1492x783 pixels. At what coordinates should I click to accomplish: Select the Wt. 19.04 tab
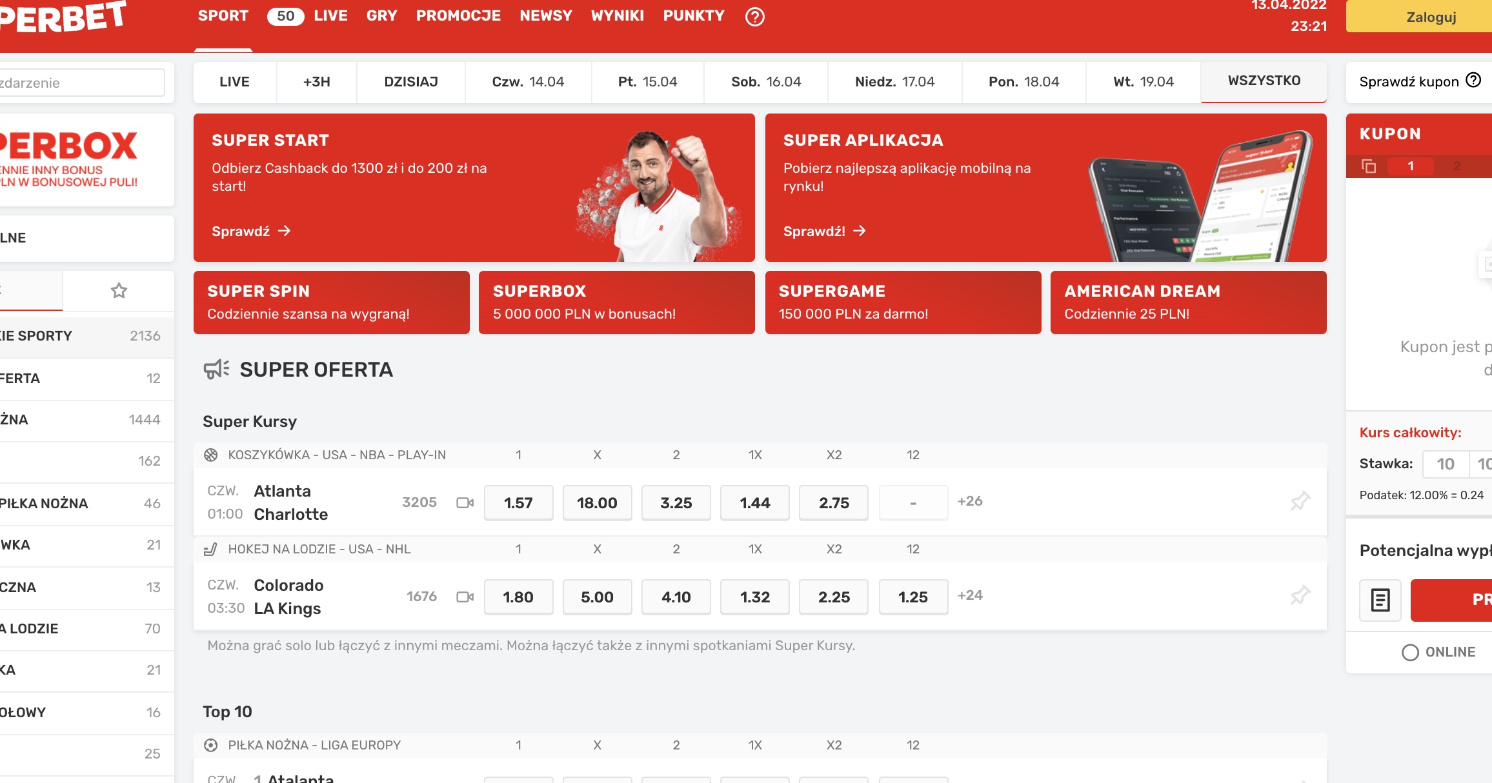point(1143,82)
